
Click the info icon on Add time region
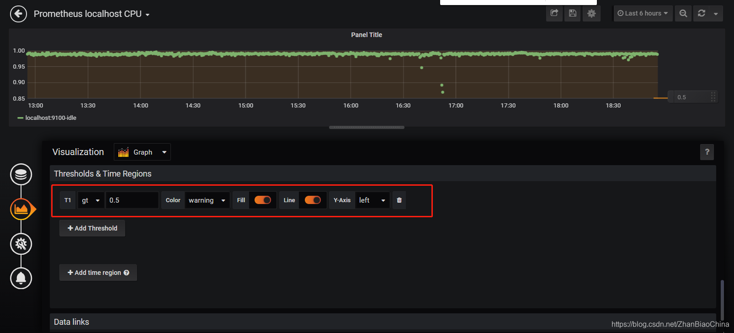[x=127, y=273]
